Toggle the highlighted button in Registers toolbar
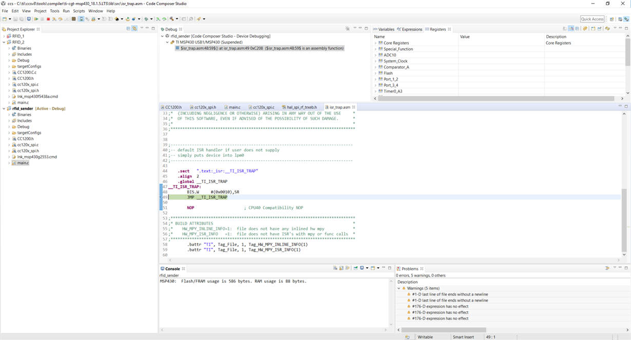The image size is (631, 340). click(x=571, y=29)
